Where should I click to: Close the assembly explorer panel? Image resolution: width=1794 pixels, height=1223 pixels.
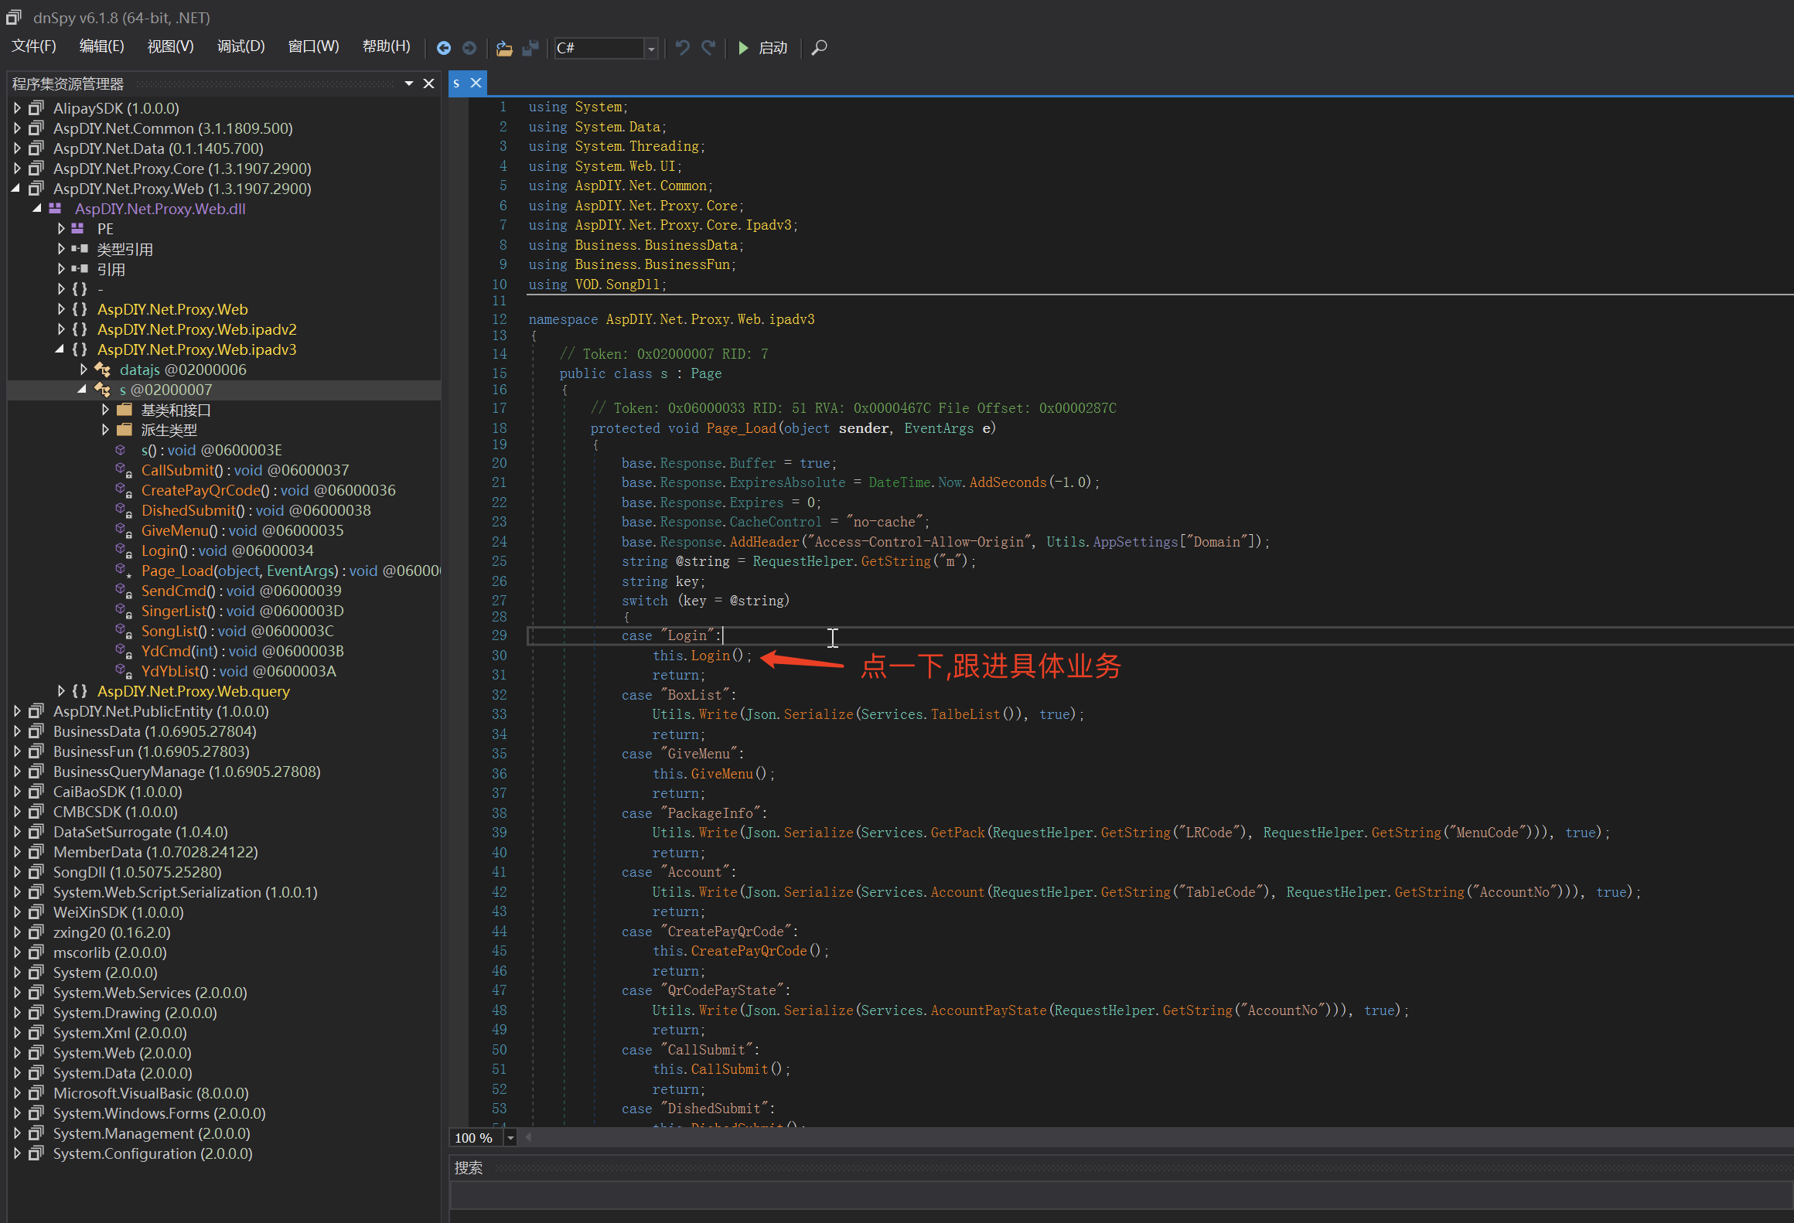tap(428, 83)
